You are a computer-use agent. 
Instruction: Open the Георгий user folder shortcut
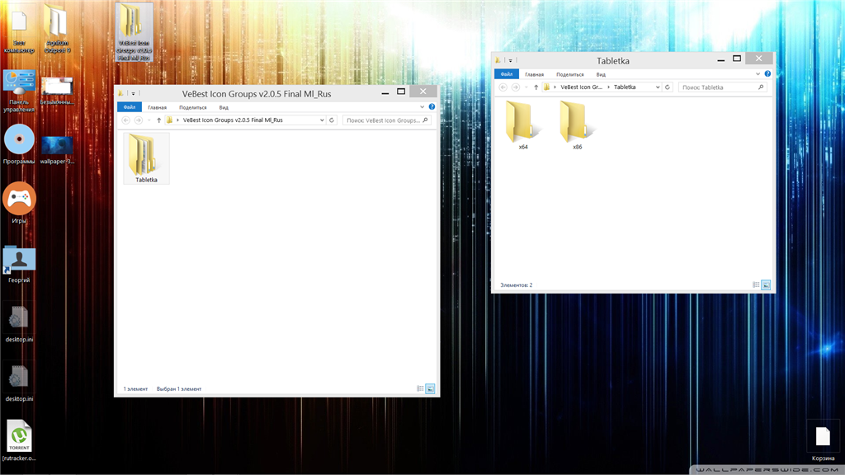[x=19, y=265]
